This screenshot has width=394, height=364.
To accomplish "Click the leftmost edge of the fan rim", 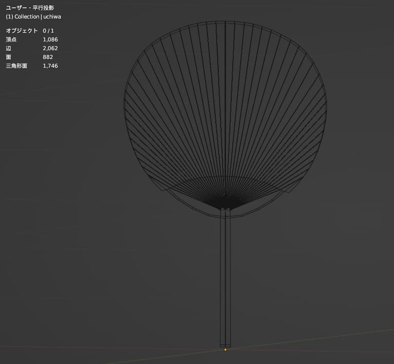I will [x=125, y=105].
